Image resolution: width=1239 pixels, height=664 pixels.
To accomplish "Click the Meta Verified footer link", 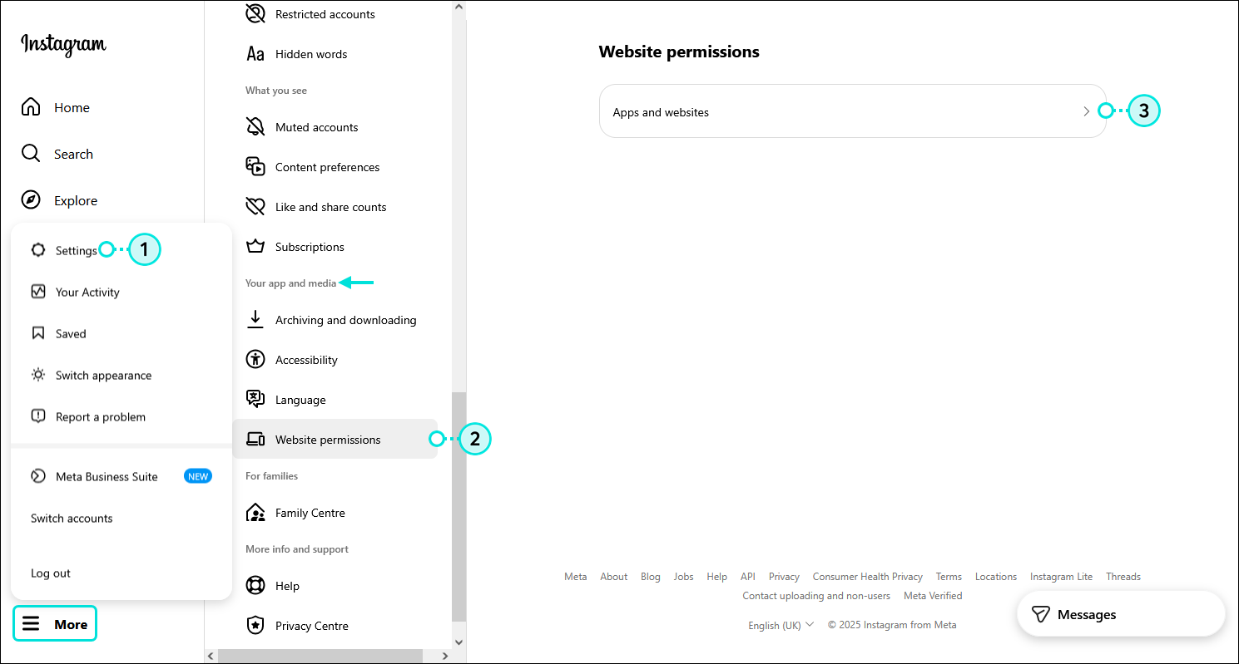I will point(932,595).
